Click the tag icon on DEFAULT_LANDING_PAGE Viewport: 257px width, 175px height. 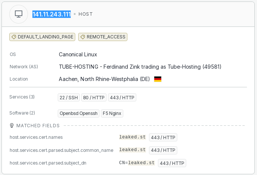[x=14, y=37]
